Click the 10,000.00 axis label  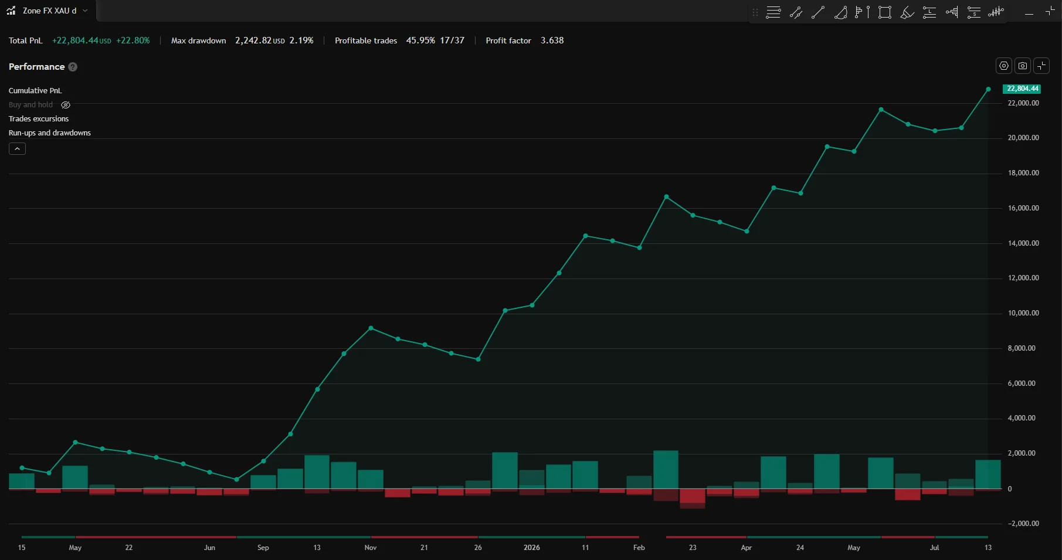(x=1023, y=313)
